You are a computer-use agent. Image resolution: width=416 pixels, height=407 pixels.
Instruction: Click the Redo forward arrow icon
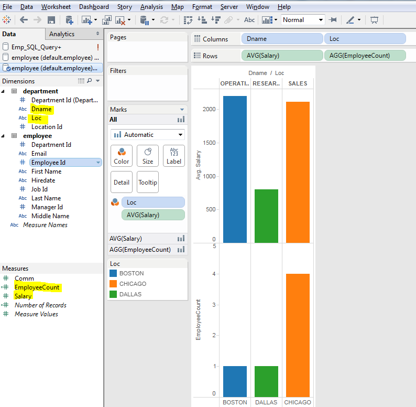click(x=37, y=20)
